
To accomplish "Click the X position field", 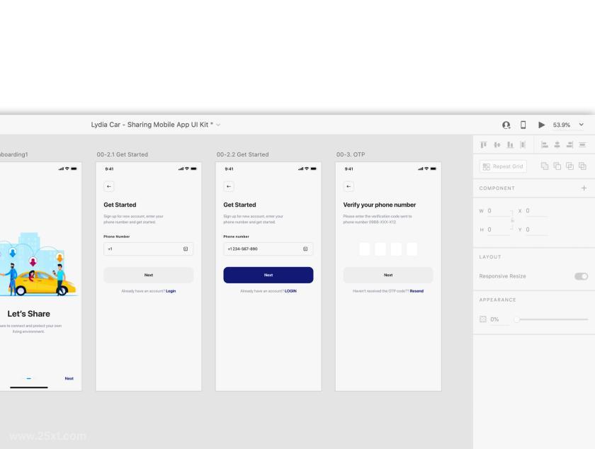I will (536, 211).
